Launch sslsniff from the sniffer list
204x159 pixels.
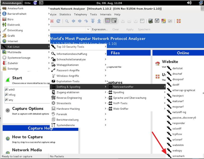point(177,129)
